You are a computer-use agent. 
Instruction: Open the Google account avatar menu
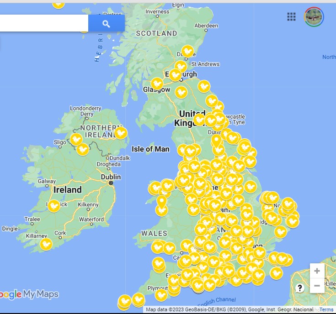[314, 17]
